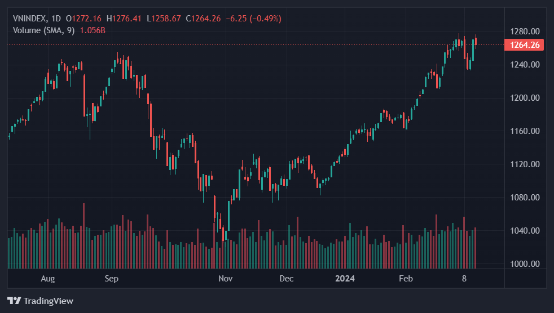Viewport: 554px width, 313px height.
Task: Click the TradingView brand text
Action: click(48, 301)
